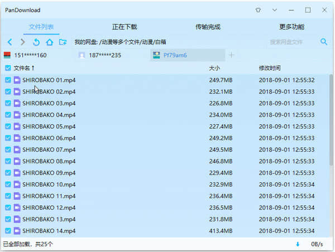Click the video file icon of SHIROBAKO 14.mp4
This screenshot has height=252, width=335.
coord(17,231)
